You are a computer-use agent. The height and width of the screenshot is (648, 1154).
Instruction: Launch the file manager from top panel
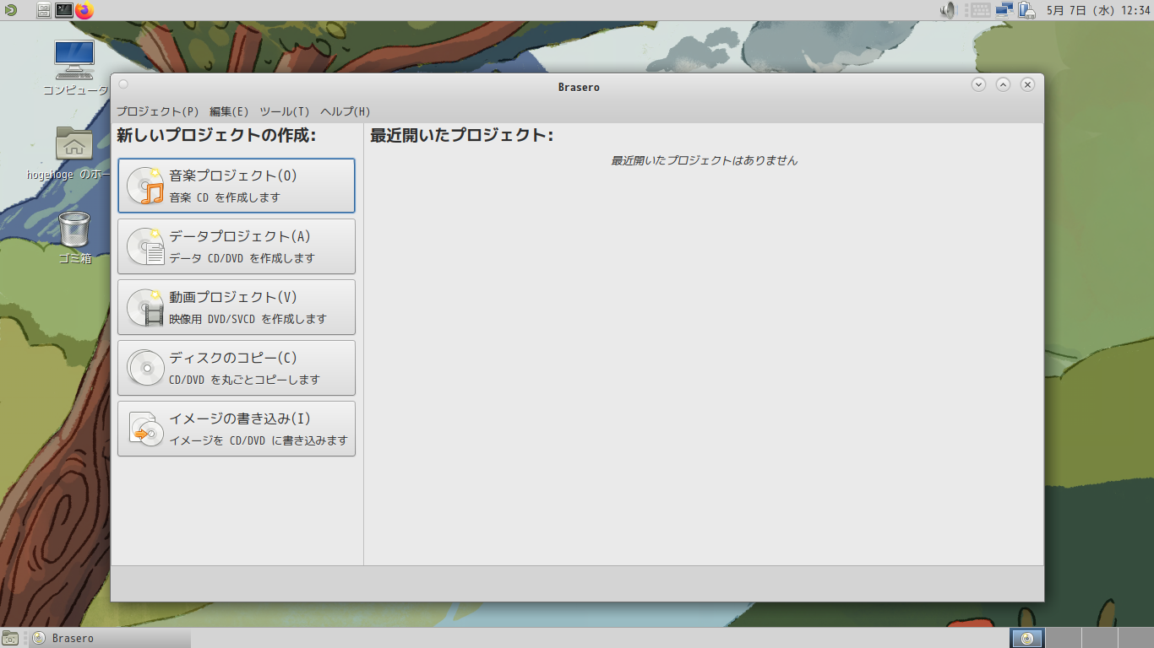[43, 10]
